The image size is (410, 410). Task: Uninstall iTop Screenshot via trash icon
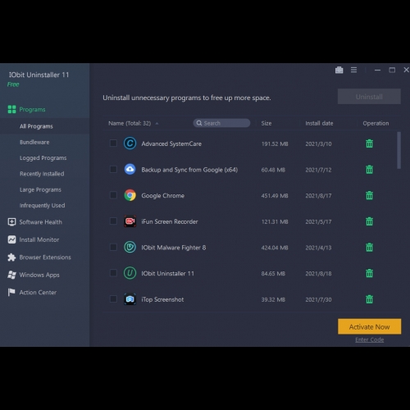(x=369, y=299)
